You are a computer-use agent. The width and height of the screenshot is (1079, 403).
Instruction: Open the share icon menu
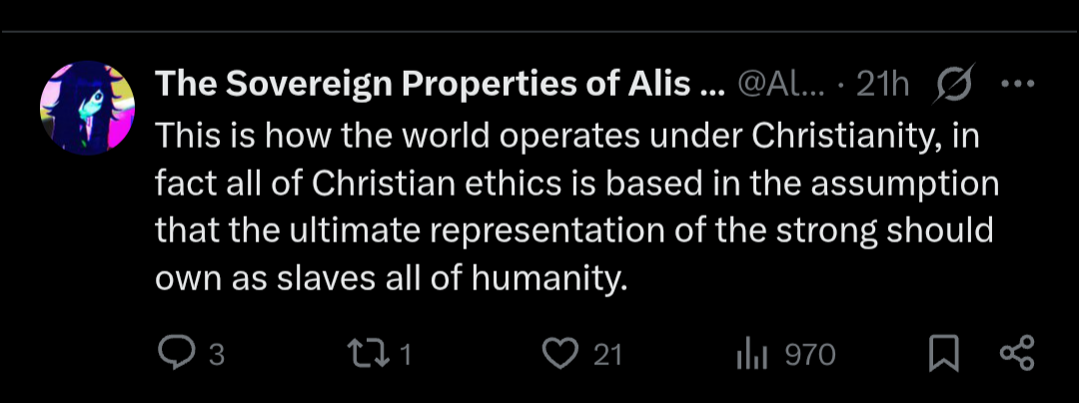point(1016,354)
